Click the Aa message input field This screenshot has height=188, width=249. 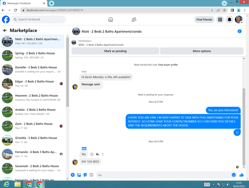pos(163,175)
